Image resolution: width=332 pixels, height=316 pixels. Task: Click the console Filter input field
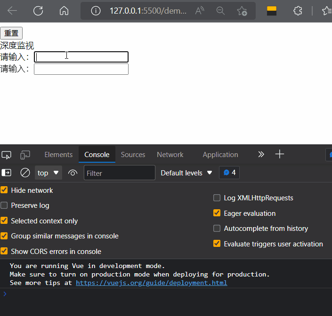[120, 173]
